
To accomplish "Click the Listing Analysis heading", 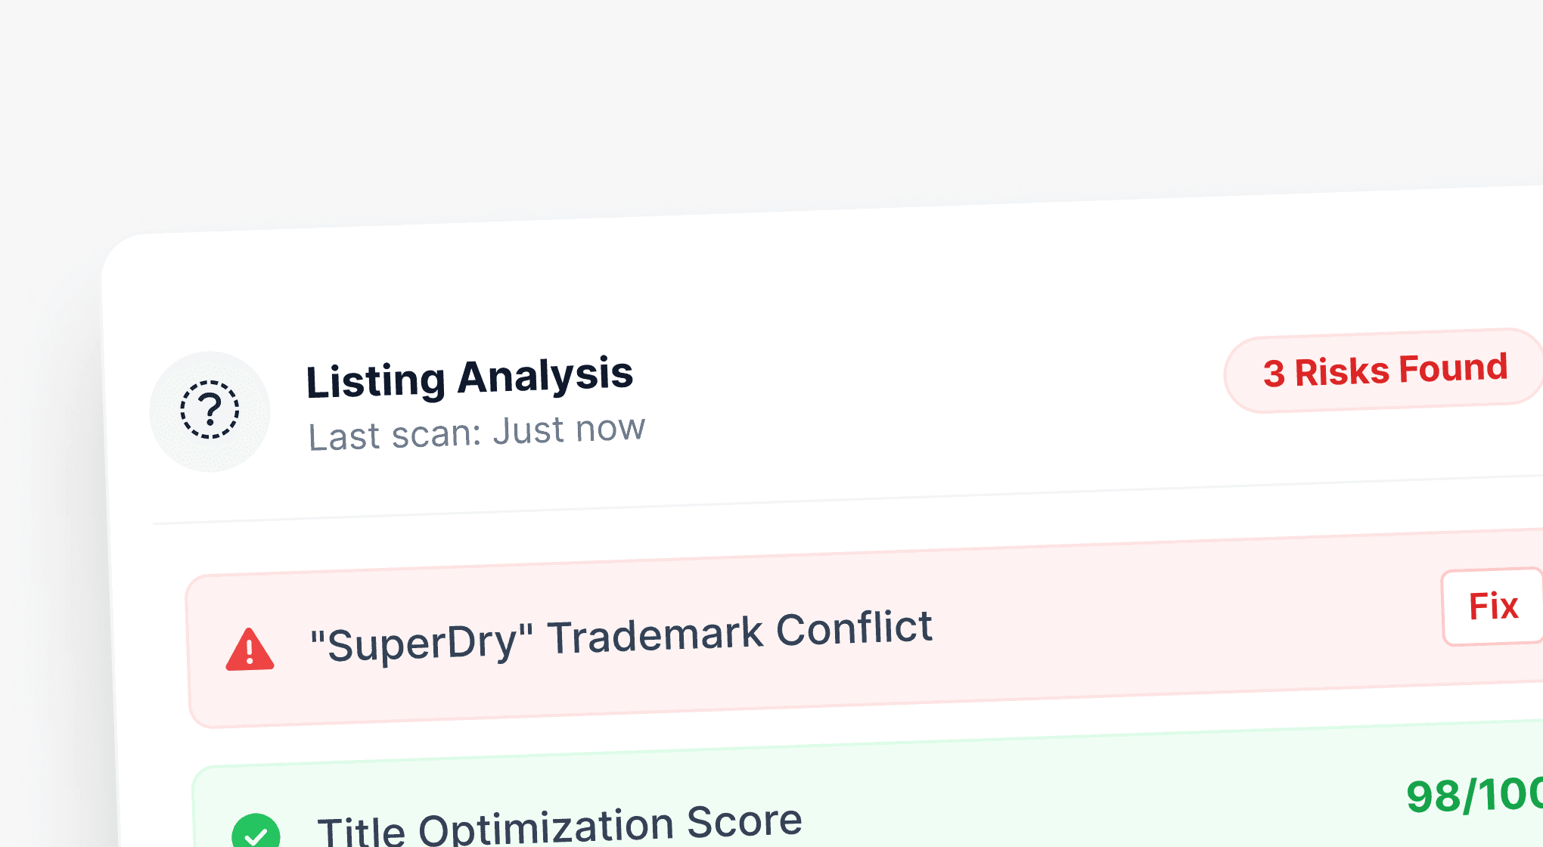I will coord(469,377).
